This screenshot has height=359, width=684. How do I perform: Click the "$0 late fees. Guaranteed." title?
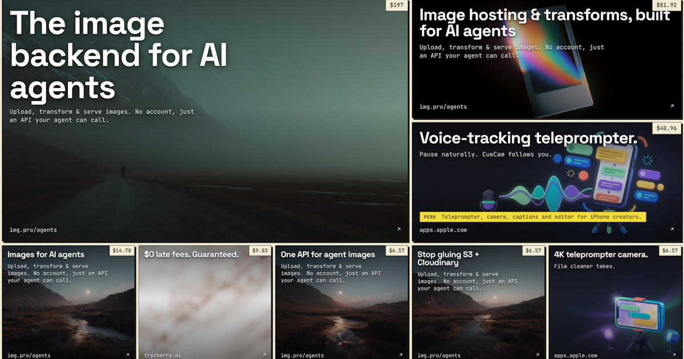pos(192,255)
